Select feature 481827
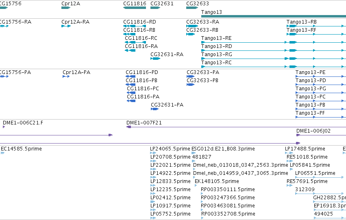The width and height of the screenshot is (346, 220). tap(202, 157)
